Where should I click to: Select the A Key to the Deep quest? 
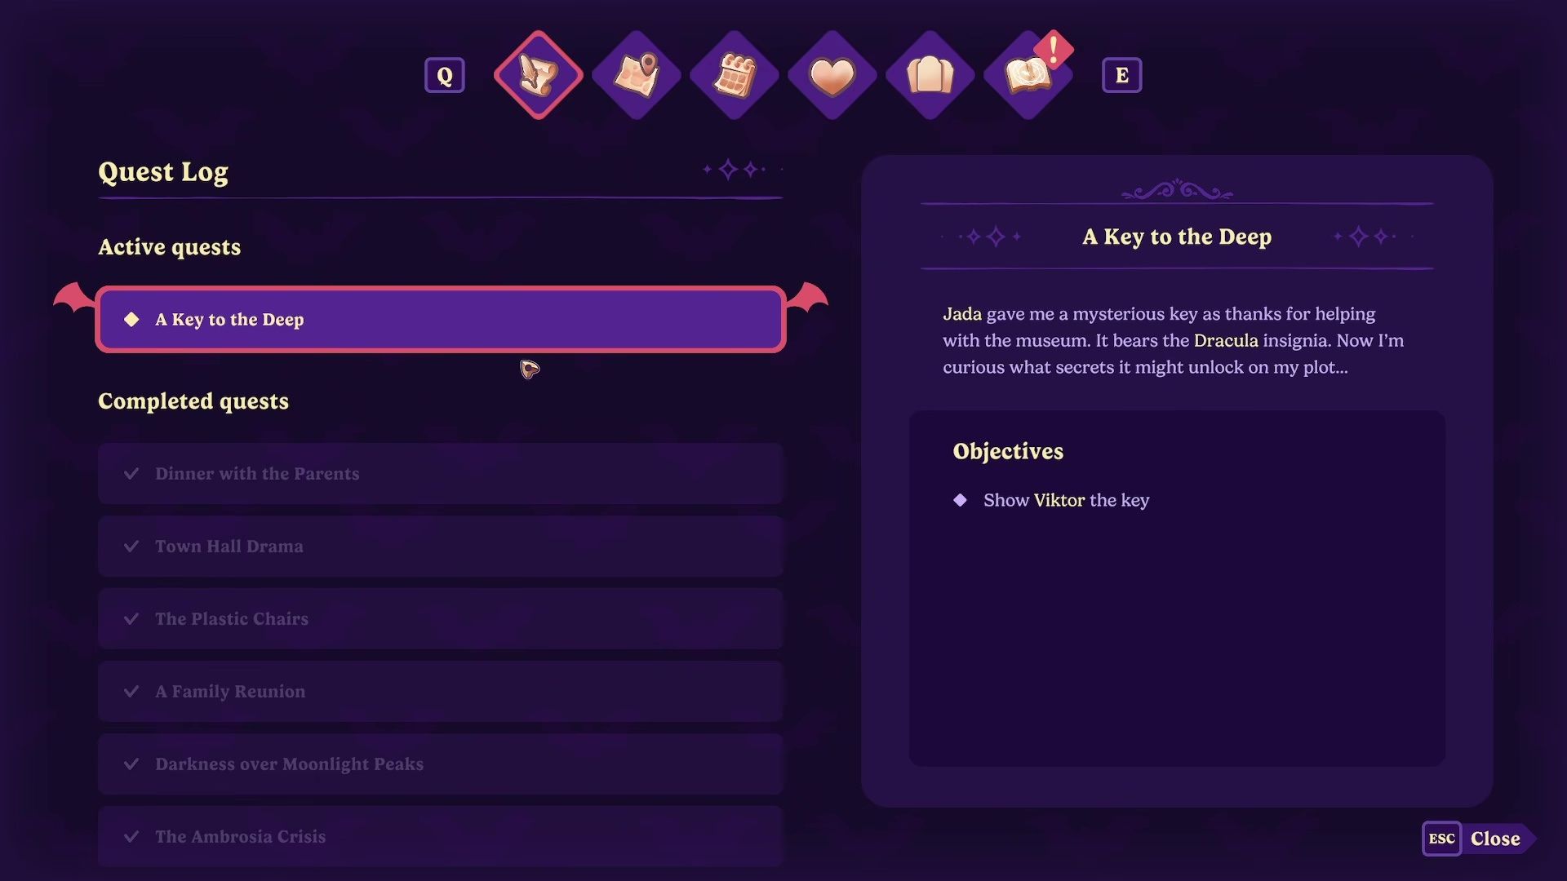click(441, 319)
